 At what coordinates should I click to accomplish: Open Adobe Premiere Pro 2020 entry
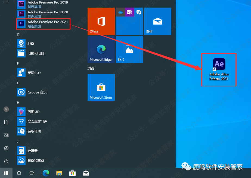coord(44,14)
